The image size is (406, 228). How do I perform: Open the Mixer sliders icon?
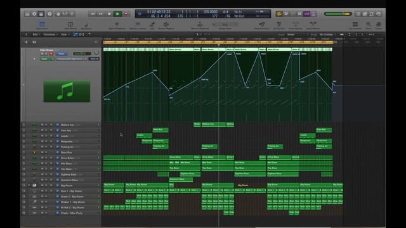pos(65,14)
